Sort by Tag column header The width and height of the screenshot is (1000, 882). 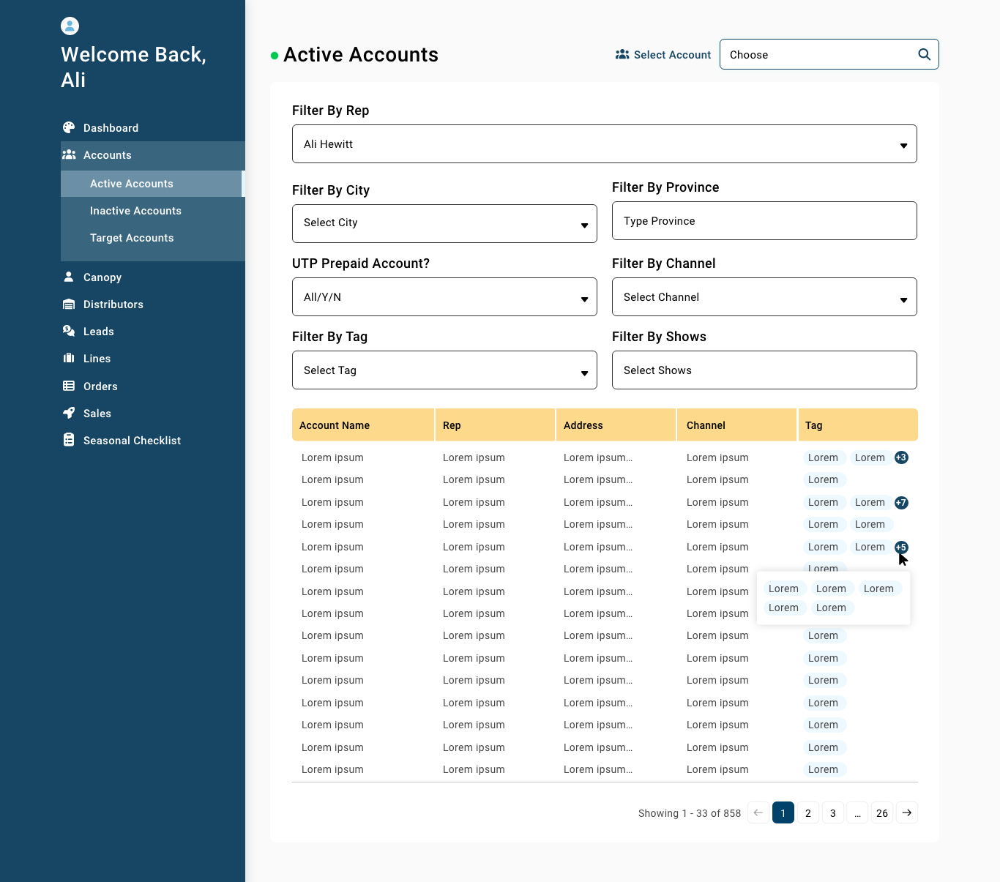coord(858,425)
